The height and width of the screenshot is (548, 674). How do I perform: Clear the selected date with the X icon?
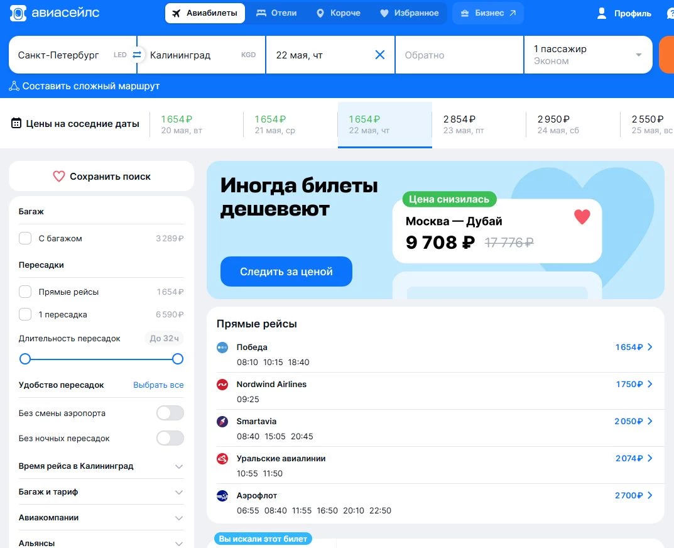(x=379, y=55)
